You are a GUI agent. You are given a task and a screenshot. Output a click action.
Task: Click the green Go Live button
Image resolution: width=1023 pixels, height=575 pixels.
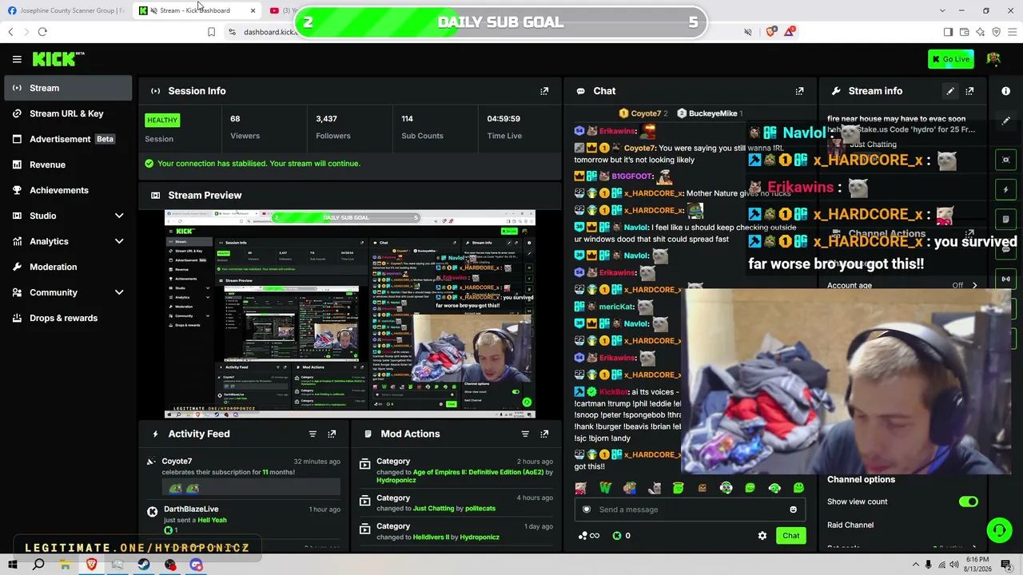click(x=950, y=59)
